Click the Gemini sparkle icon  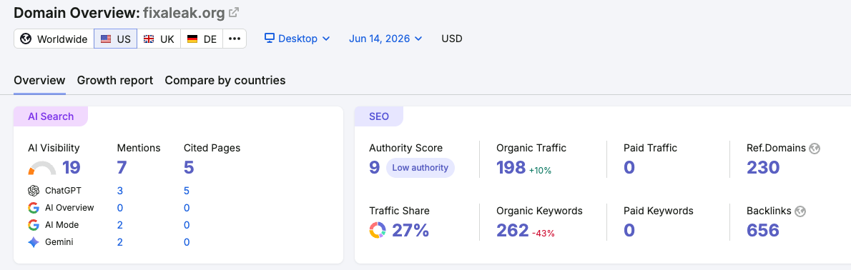[x=34, y=242]
